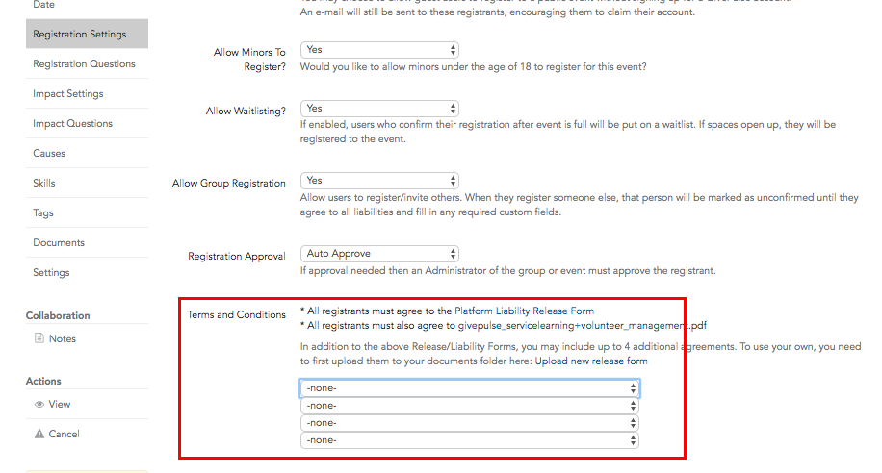Viewport: 882px width, 473px height.
Task: Open the Tags section
Action: (x=88, y=212)
